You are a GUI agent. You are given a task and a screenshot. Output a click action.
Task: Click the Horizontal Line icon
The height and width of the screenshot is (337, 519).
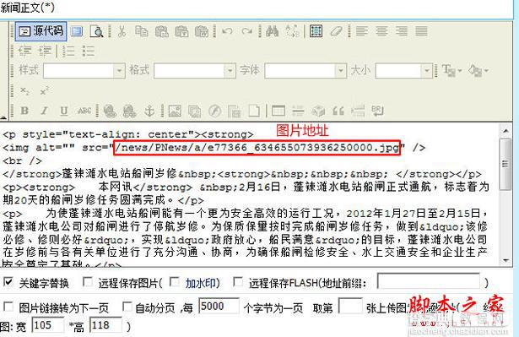[x=298, y=111]
